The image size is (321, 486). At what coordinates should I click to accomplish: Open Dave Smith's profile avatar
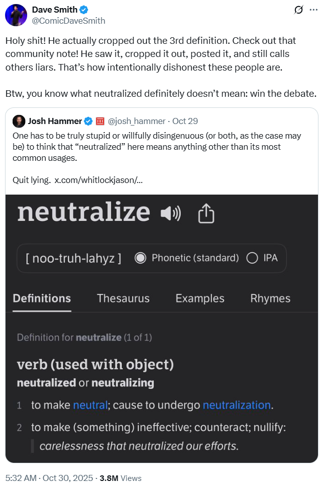[16, 16]
